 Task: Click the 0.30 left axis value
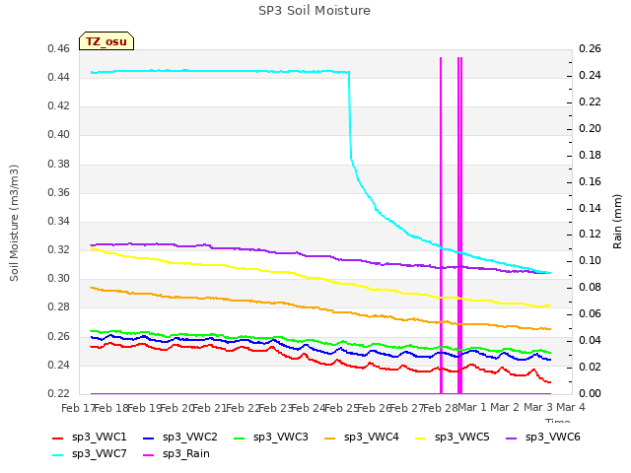coord(59,278)
